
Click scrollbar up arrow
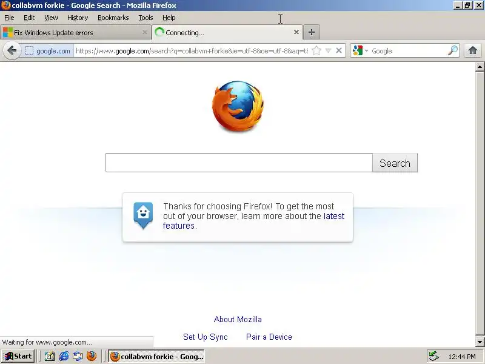click(x=480, y=67)
